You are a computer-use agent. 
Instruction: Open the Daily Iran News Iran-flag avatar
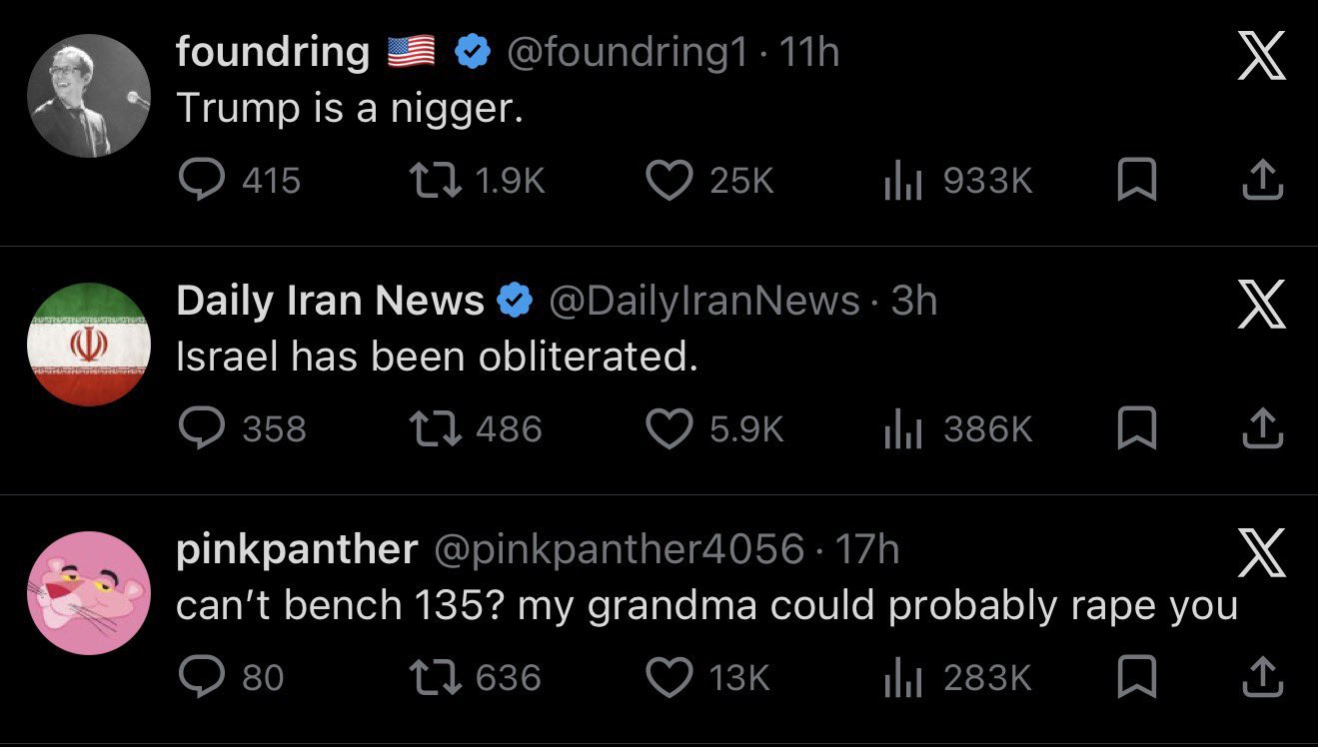[x=88, y=344]
